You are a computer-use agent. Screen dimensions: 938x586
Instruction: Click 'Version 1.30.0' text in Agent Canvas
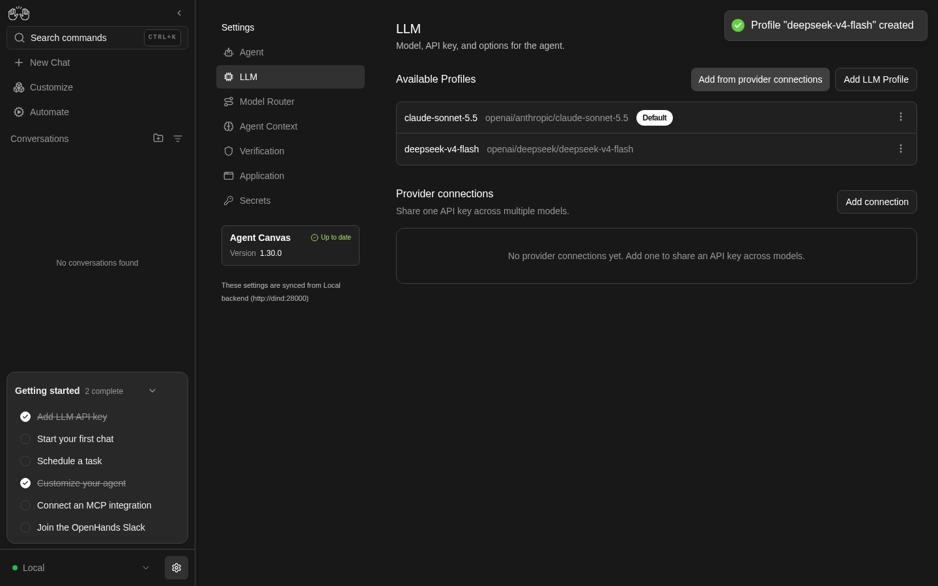pos(256,253)
